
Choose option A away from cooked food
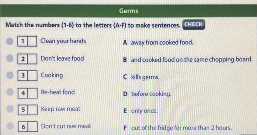[158, 42]
